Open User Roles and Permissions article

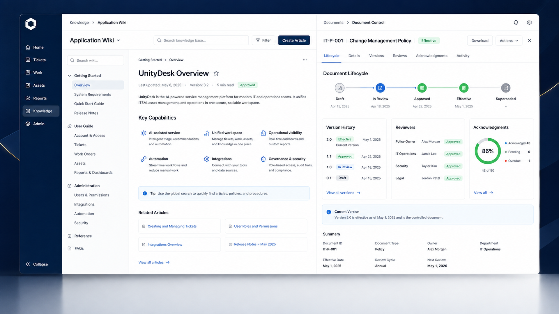(266, 226)
